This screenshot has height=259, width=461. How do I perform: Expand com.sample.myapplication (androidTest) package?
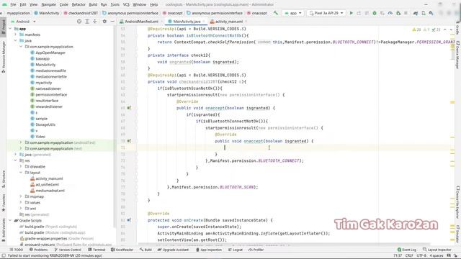tap(21, 142)
